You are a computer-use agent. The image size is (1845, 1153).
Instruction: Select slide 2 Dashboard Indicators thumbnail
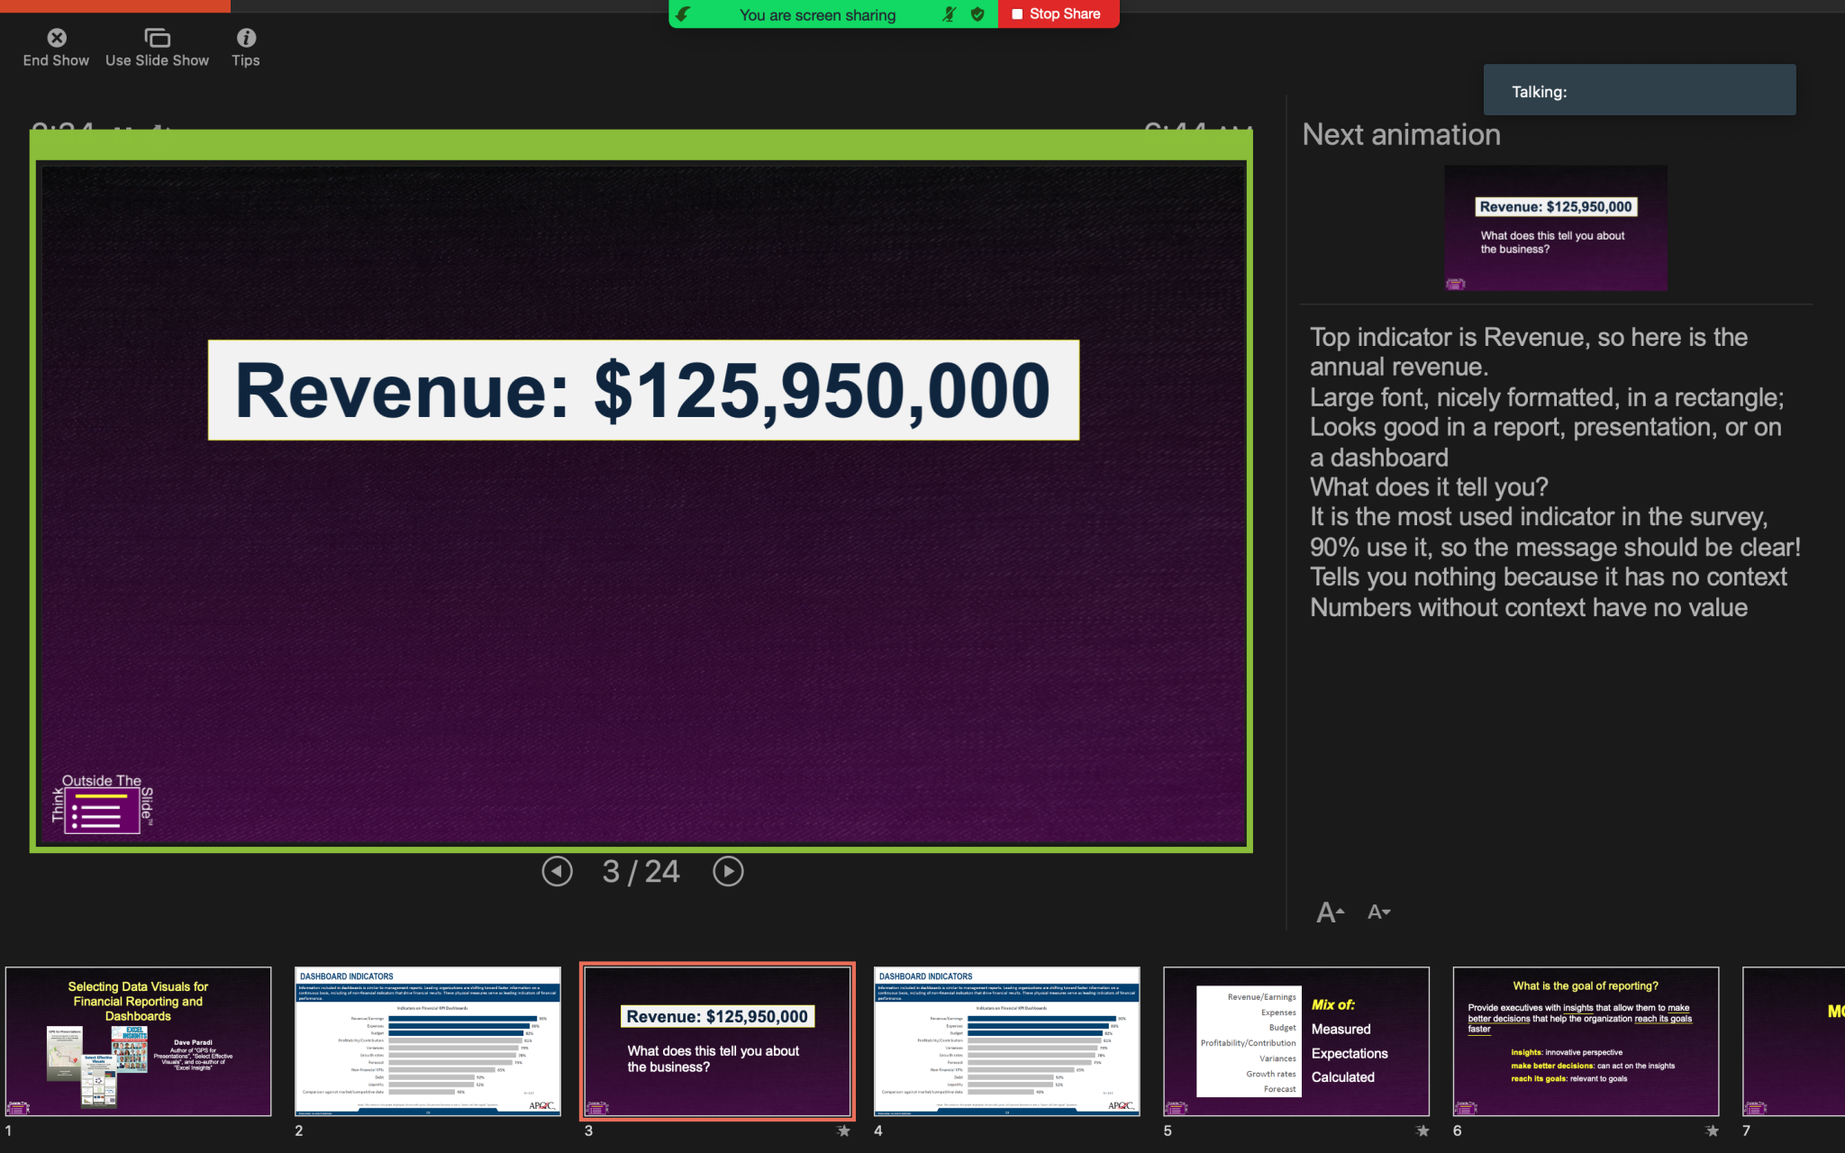pos(428,1040)
